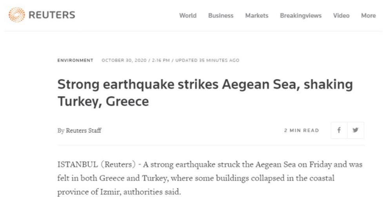
Task: Share the article on Twitter
Action: point(356,131)
